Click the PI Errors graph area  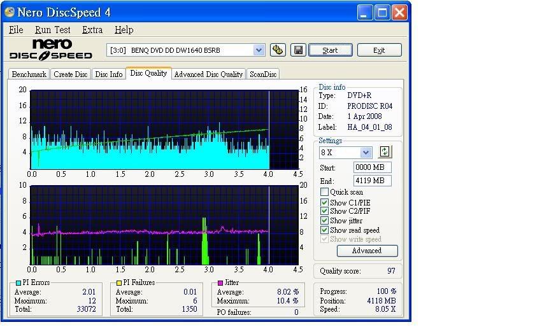coord(164,130)
